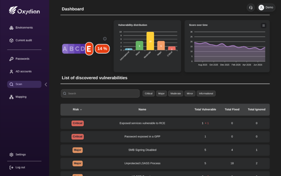The image size is (281, 176).
Task: Click Major badge on Unprotected LSASS row
Action: (x=78, y=164)
